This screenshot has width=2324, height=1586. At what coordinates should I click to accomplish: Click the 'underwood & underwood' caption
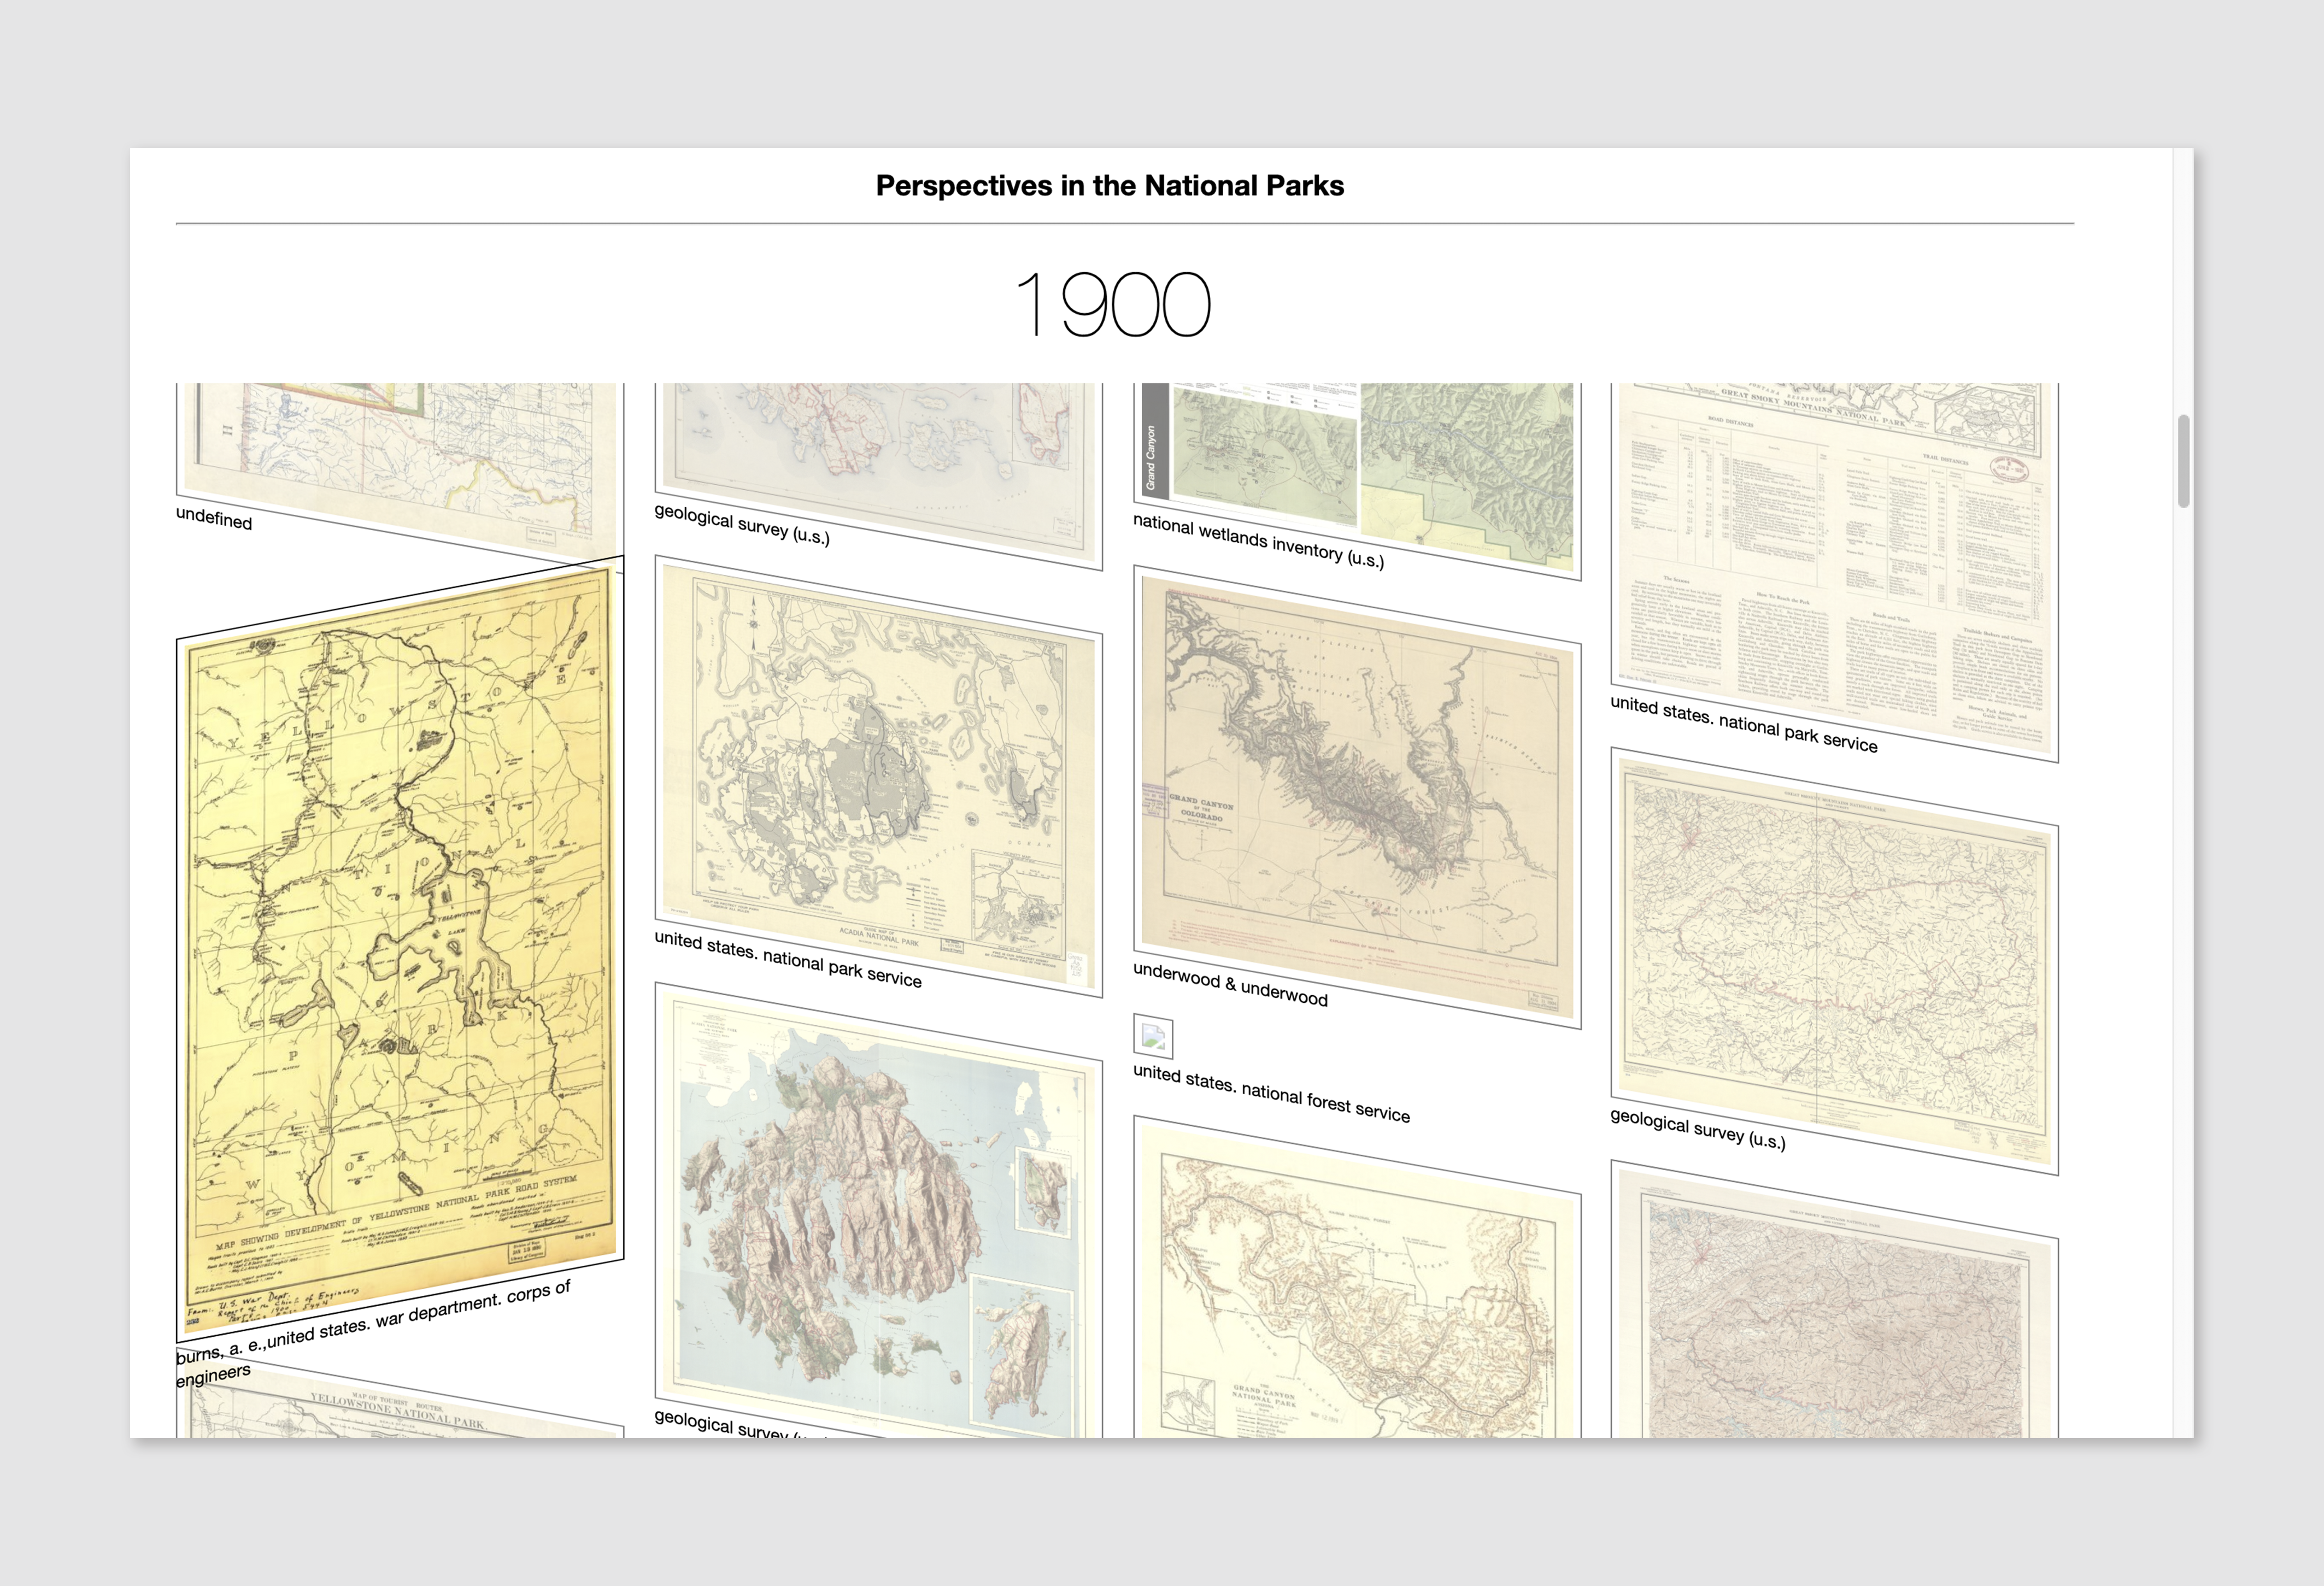pyautogui.click(x=1230, y=985)
